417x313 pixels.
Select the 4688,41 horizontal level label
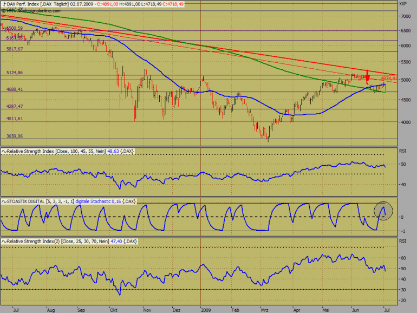click(x=15, y=89)
